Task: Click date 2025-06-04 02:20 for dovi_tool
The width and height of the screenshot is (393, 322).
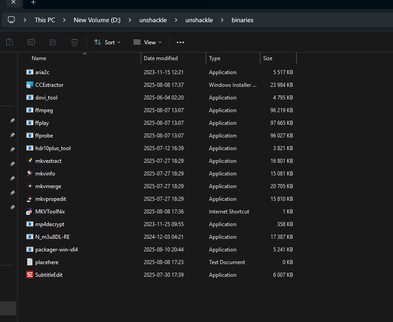Action: pos(163,98)
